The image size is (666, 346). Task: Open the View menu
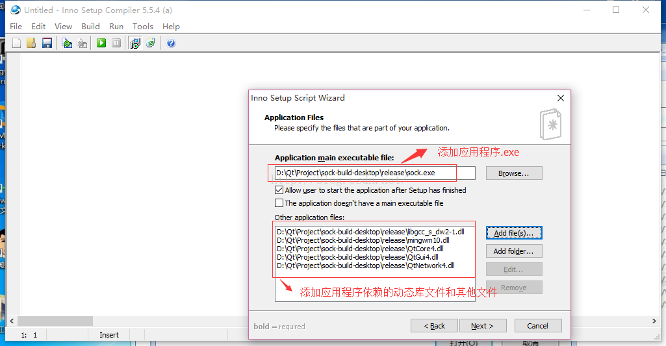pyautogui.click(x=63, y=27)
